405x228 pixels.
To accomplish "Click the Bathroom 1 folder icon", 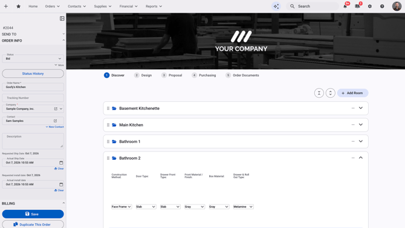I will click(114, 141).
